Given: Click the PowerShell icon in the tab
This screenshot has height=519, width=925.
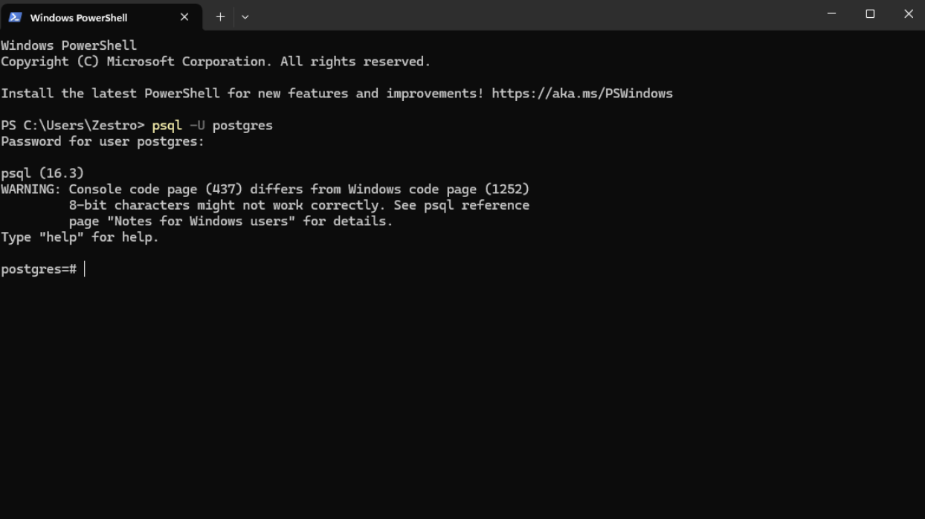Looking at the screenshot, I should tap(15, 17).
